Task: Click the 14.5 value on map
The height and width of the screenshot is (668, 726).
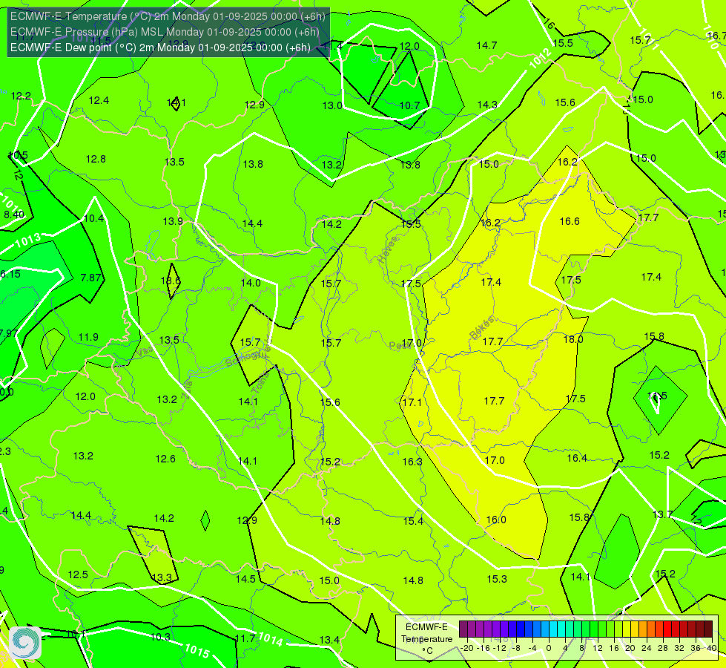Action: pos(246,579)
